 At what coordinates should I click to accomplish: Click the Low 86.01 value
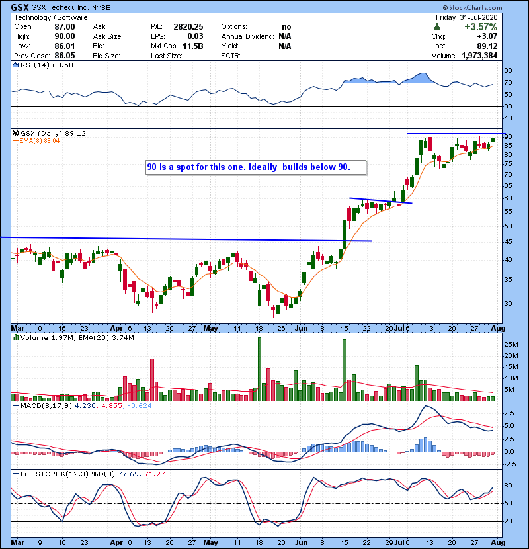(65, 46)
